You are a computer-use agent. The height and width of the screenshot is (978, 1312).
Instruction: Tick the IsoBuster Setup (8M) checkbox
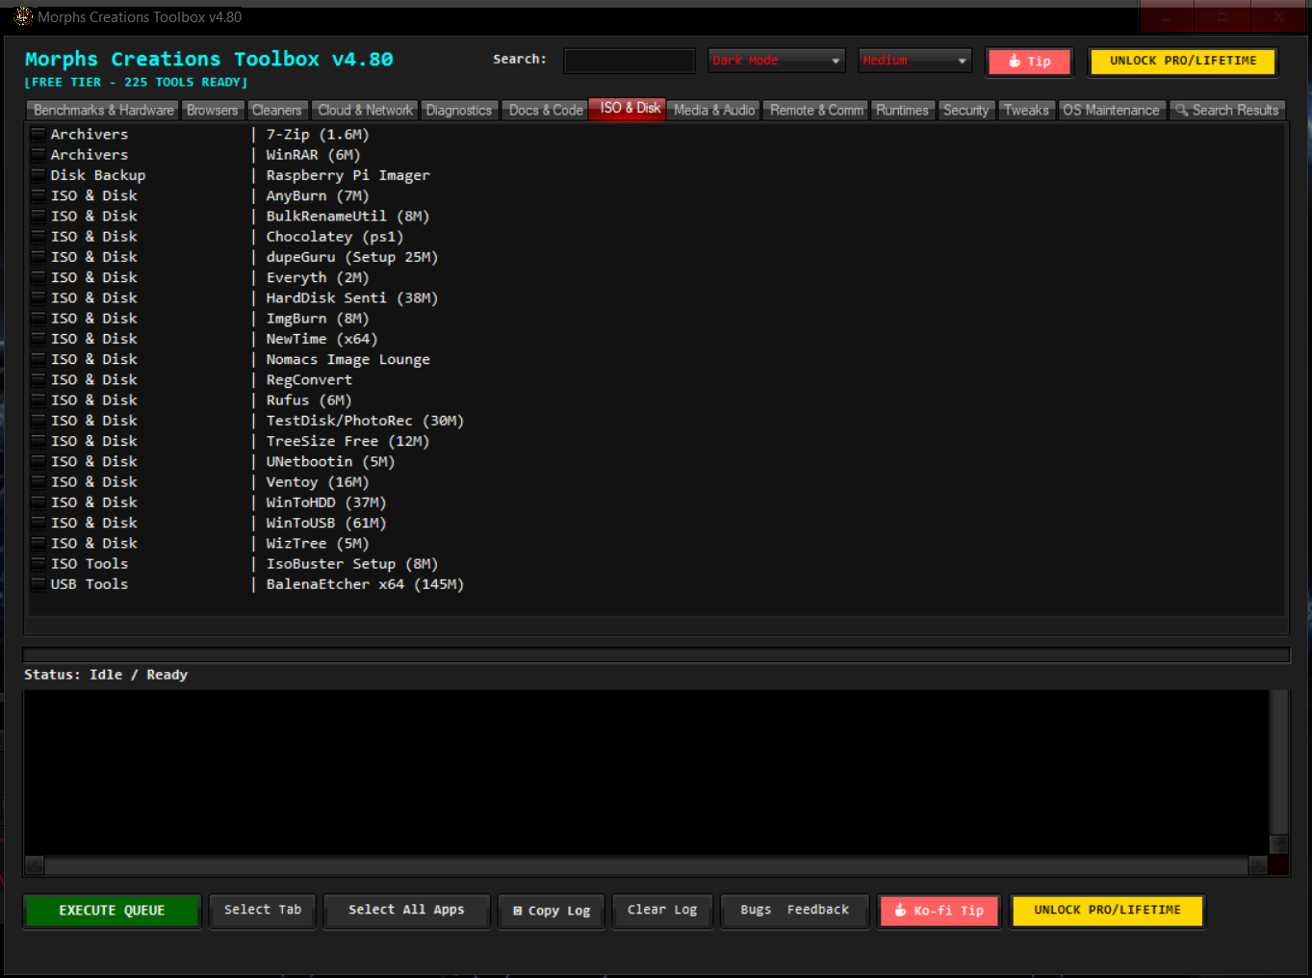39,563
